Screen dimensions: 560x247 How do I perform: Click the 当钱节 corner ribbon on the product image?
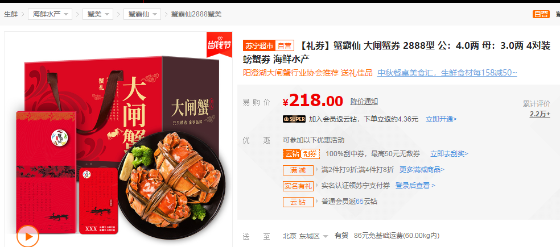pyautogui.click(x=219, y=44)
